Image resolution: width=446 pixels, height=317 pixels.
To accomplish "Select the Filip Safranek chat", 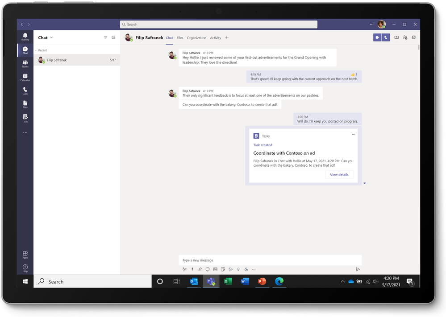I will click(x=77, y=60).
